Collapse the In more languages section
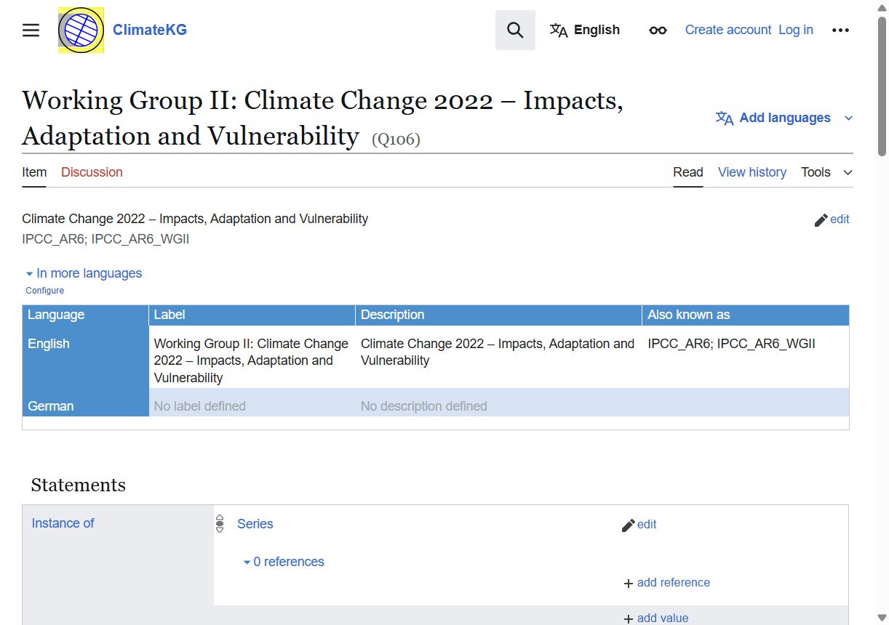Viewport: 889px width, 625px height. pos(84,273)
